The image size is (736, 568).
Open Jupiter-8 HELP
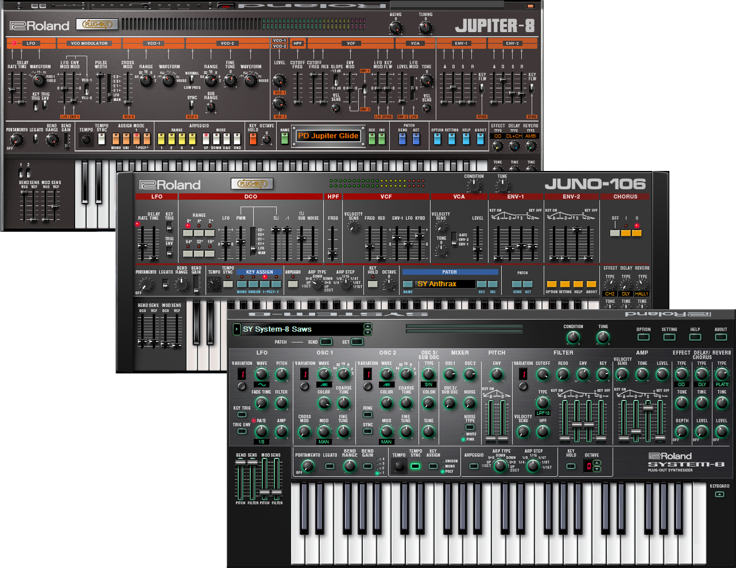pyautogui.click(x=466, y=139)
